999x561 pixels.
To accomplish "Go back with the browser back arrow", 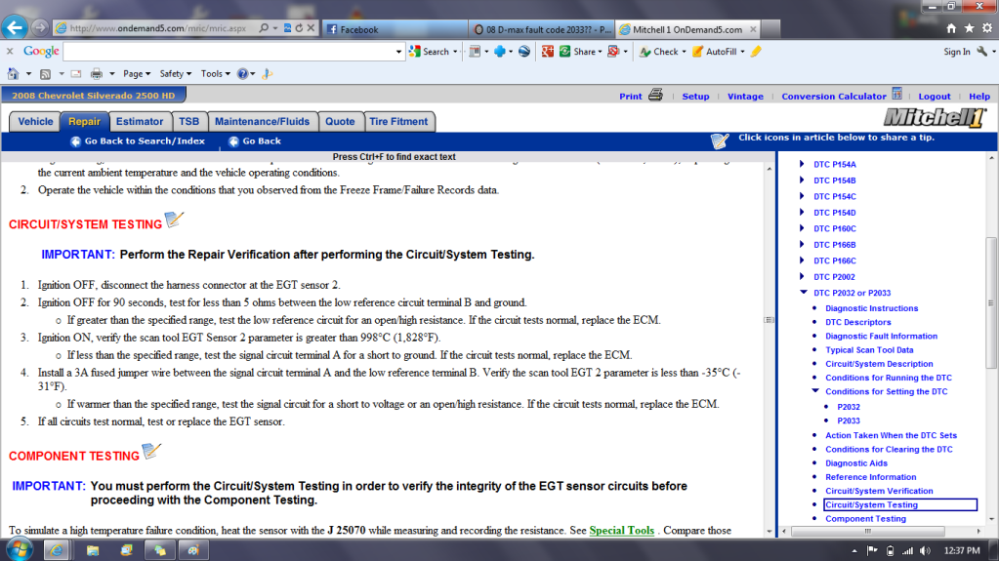I will (15, 27).
